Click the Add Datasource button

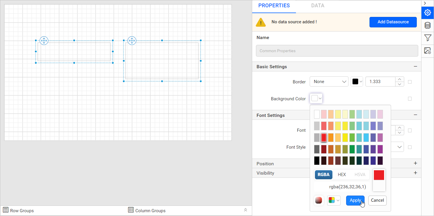(x=393, y=22)
